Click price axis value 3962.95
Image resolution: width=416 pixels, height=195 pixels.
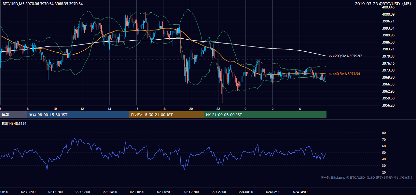[x=388, y=91]
